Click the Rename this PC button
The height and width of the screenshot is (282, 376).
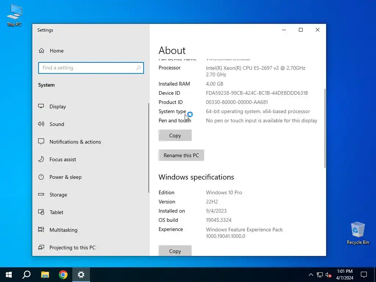[181, 155]
